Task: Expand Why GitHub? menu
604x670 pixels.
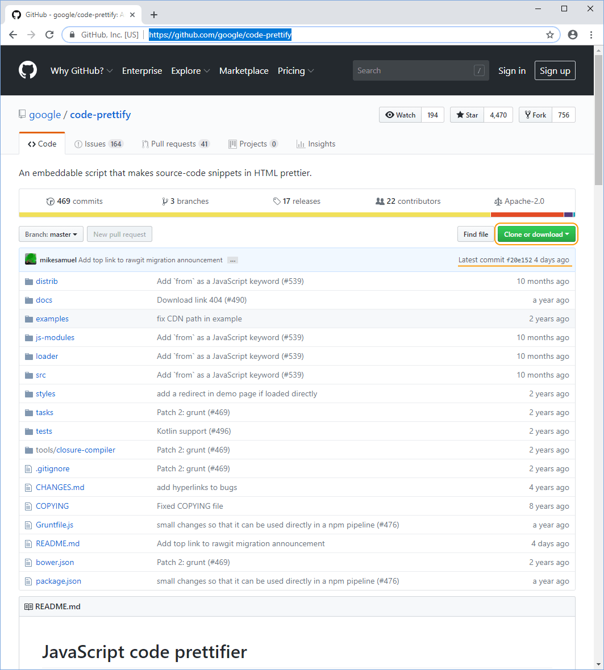Action: click(x=81, y=71)
